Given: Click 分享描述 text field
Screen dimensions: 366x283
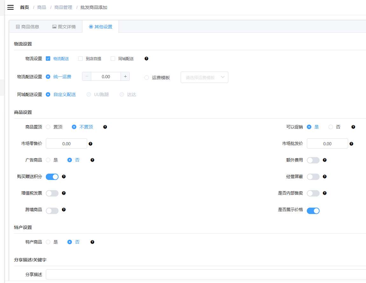Looking at the screenshot, I should (206, 275).
